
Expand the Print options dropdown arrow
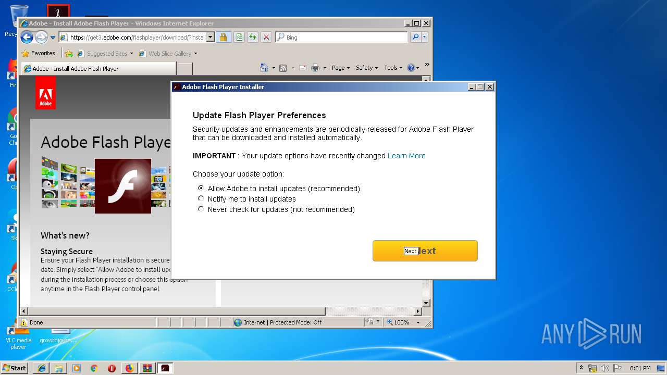pos(325,68)
